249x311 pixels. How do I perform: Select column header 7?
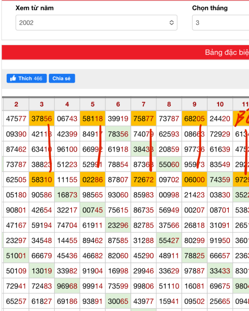(x=144, y=104)
